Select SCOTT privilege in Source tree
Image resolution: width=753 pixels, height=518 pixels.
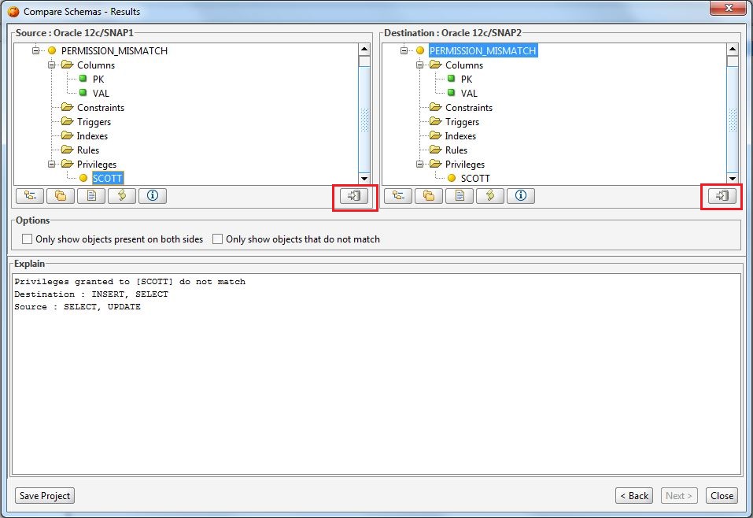(108, 178)
